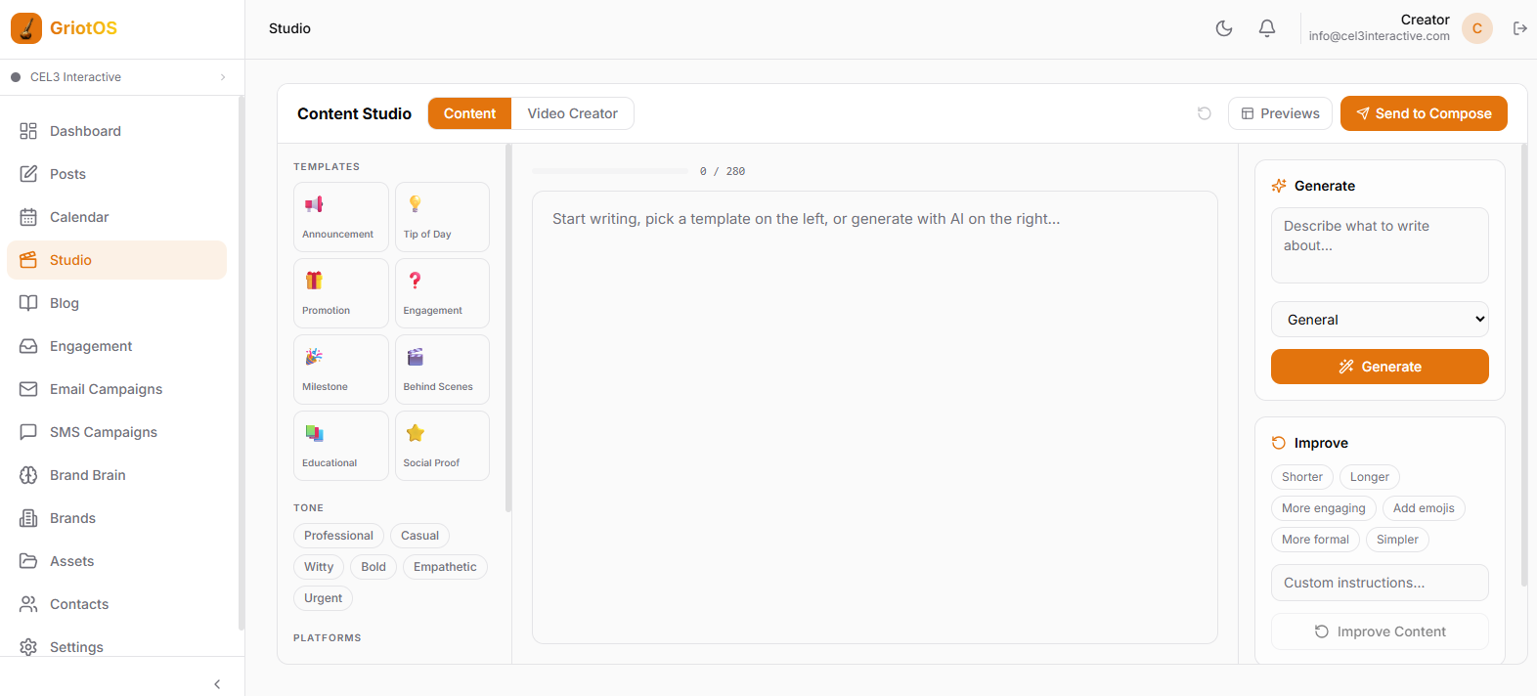Viewport: 1537px width, 696px height.
Task: Click the templates panel vertical scrollbar
Action: click(508, 327)
